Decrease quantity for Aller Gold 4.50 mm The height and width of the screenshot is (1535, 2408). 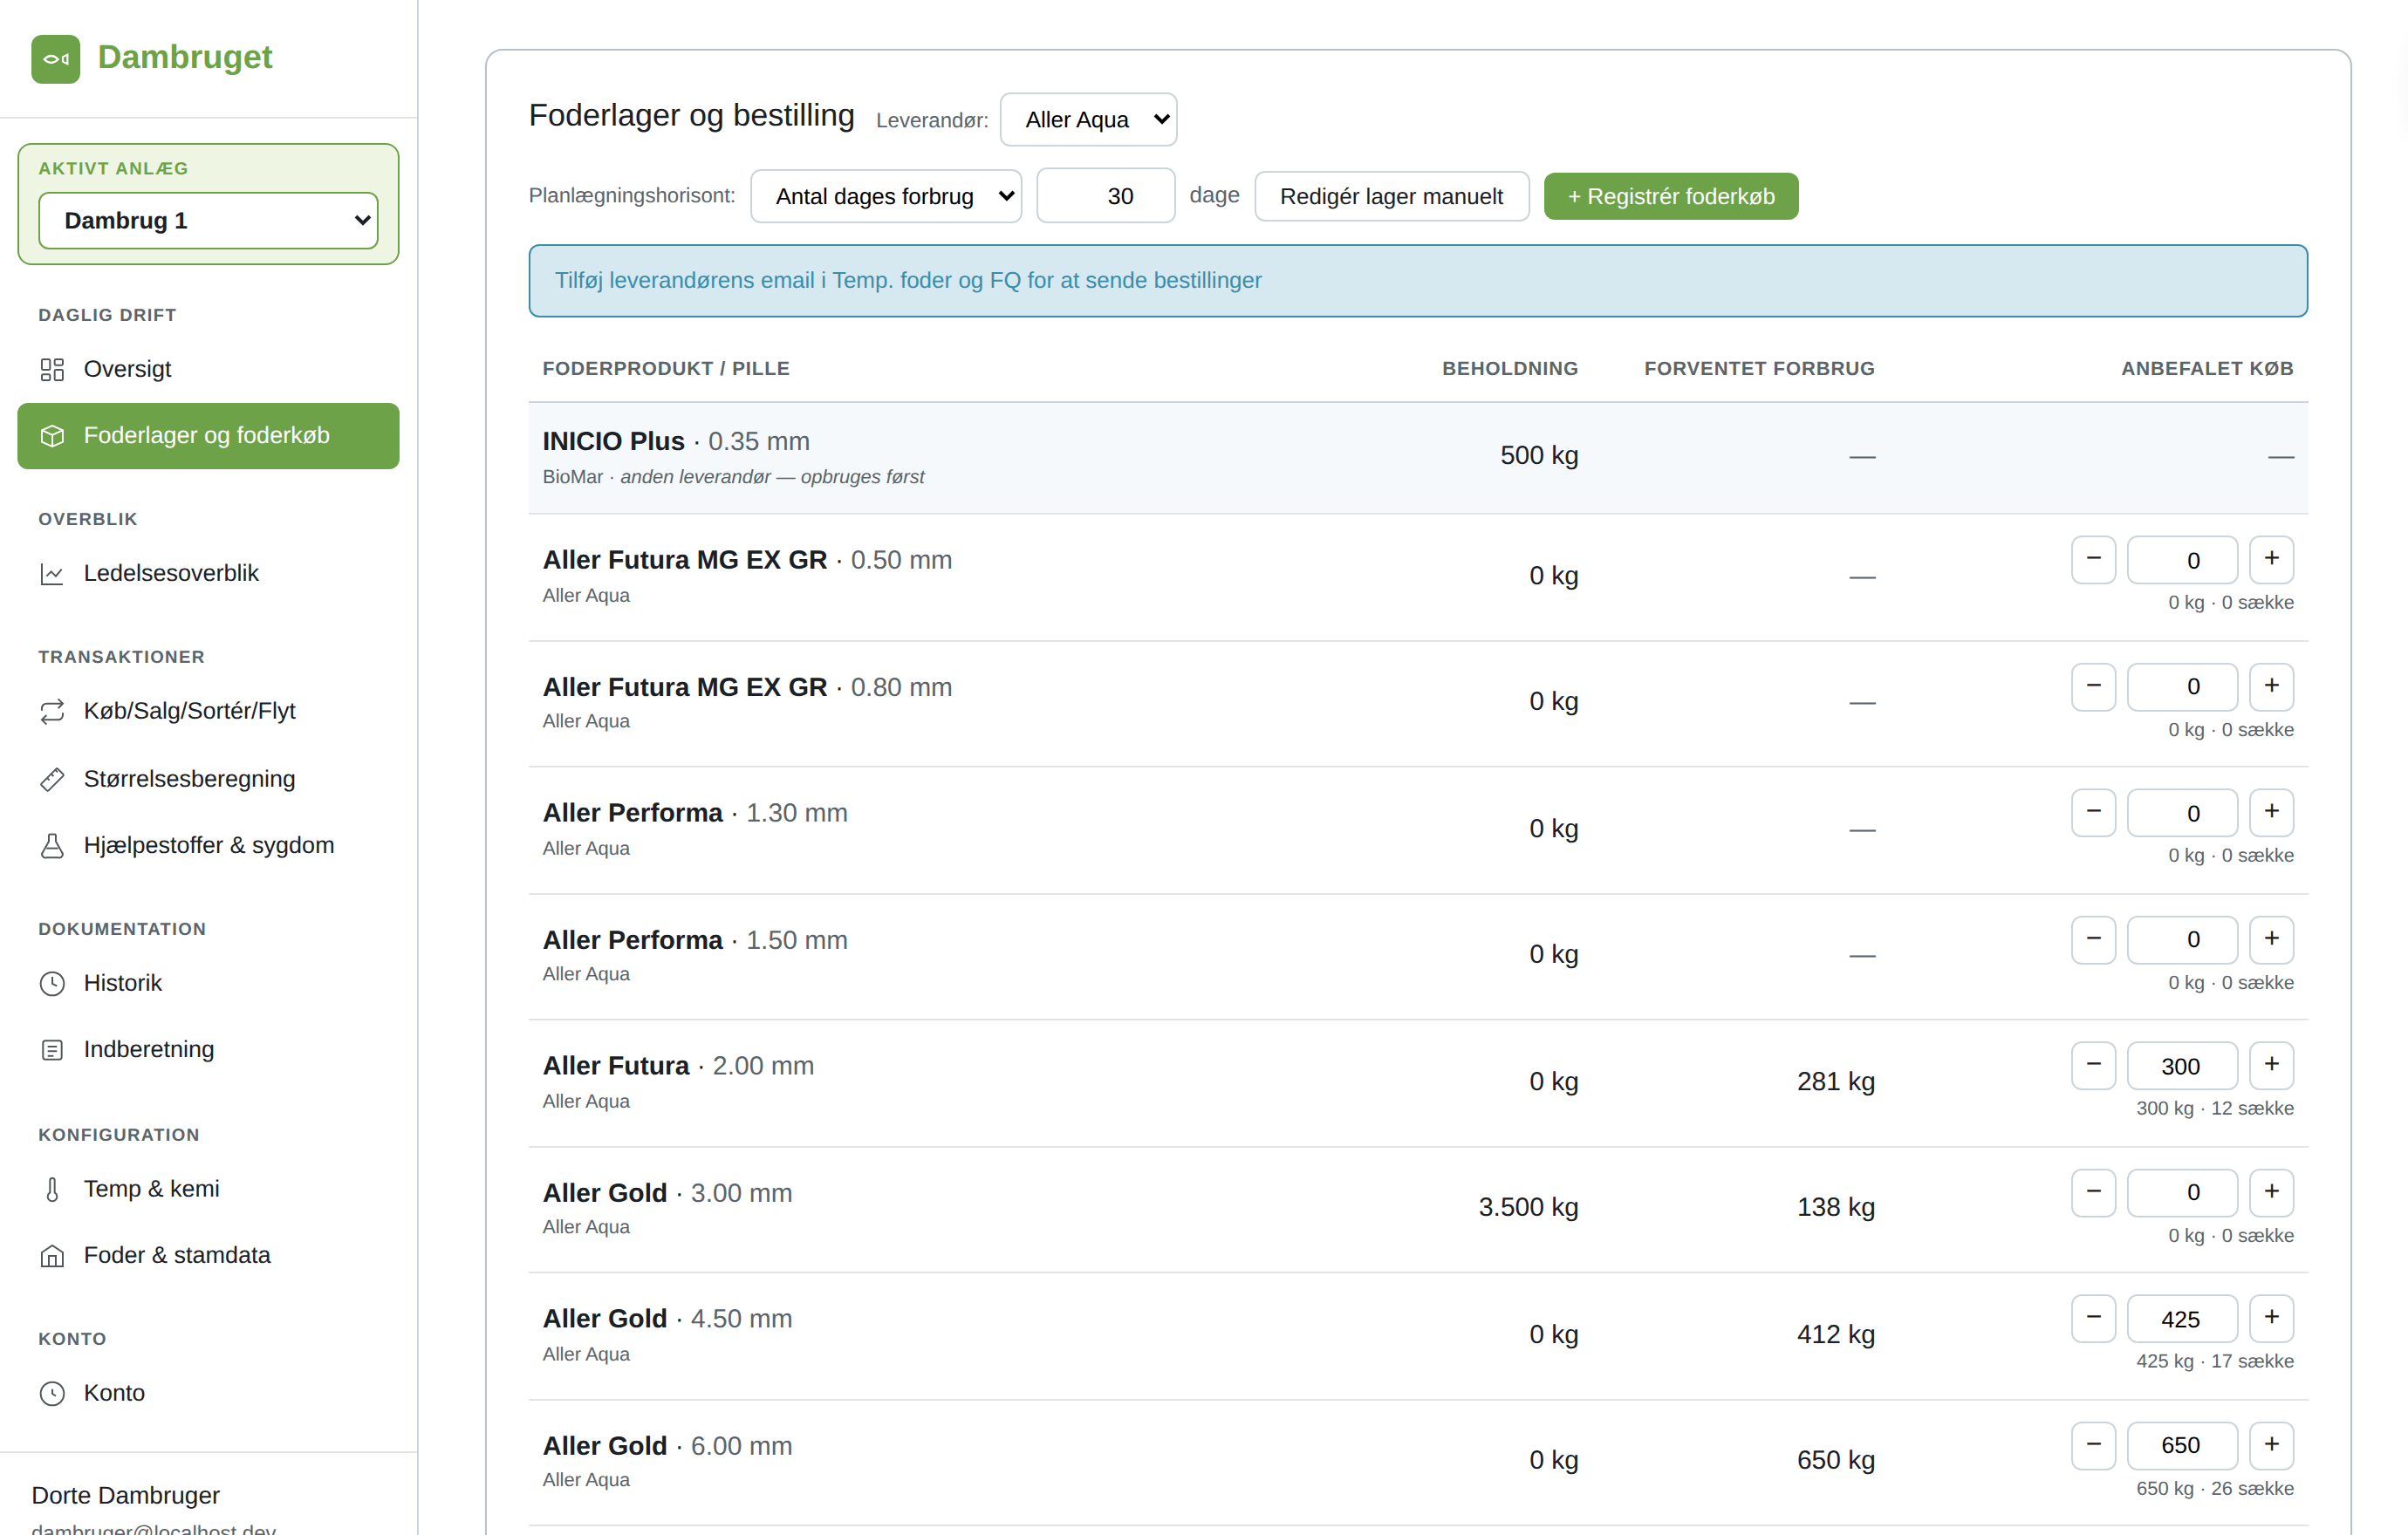[x=2093, y=1318]
